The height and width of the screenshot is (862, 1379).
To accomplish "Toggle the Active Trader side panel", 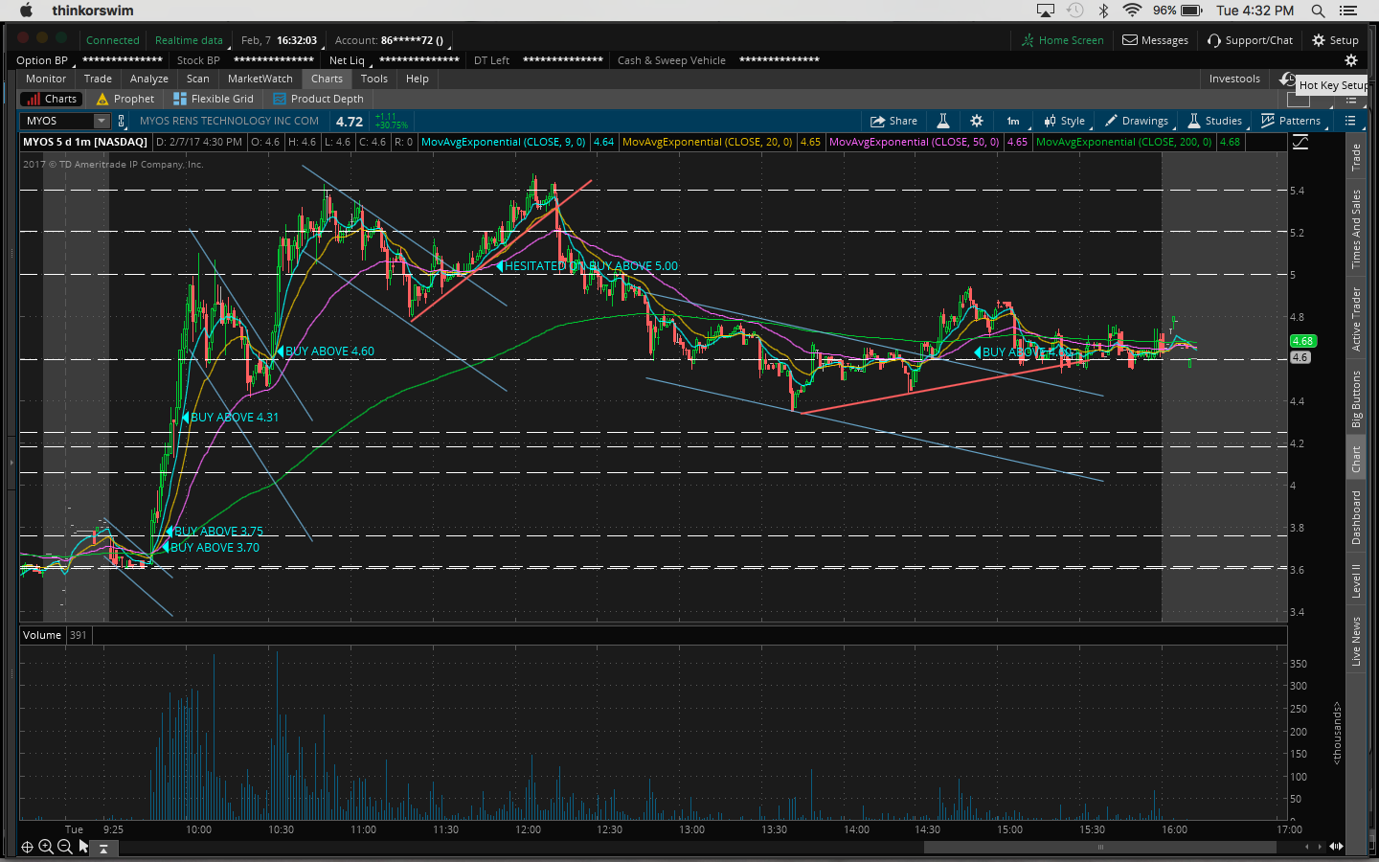I will click(x=1356, y=319).
